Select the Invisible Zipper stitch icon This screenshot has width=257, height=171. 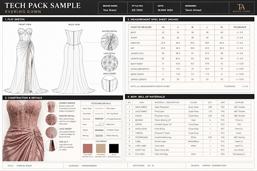click(x=99, y=130)
